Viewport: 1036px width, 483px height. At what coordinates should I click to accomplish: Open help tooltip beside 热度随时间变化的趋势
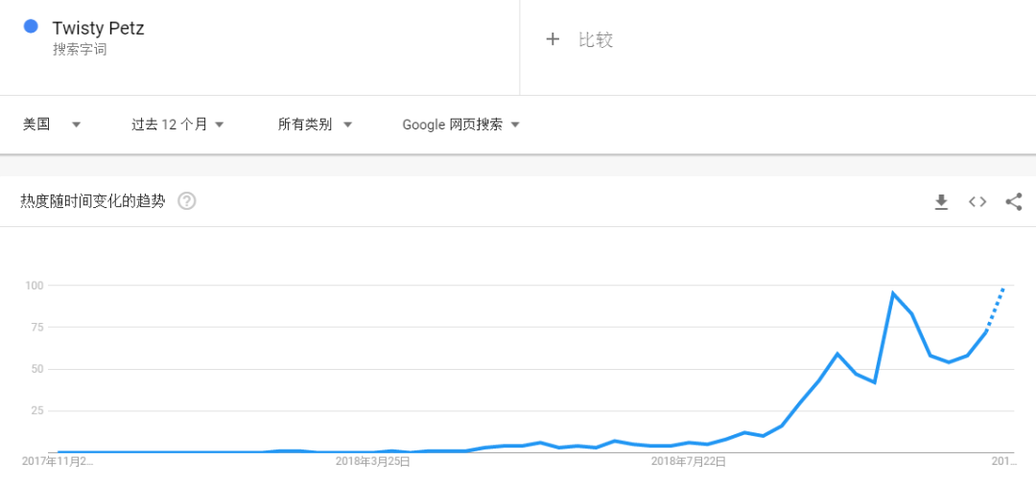pyautogui.click(x=187, y=201)
